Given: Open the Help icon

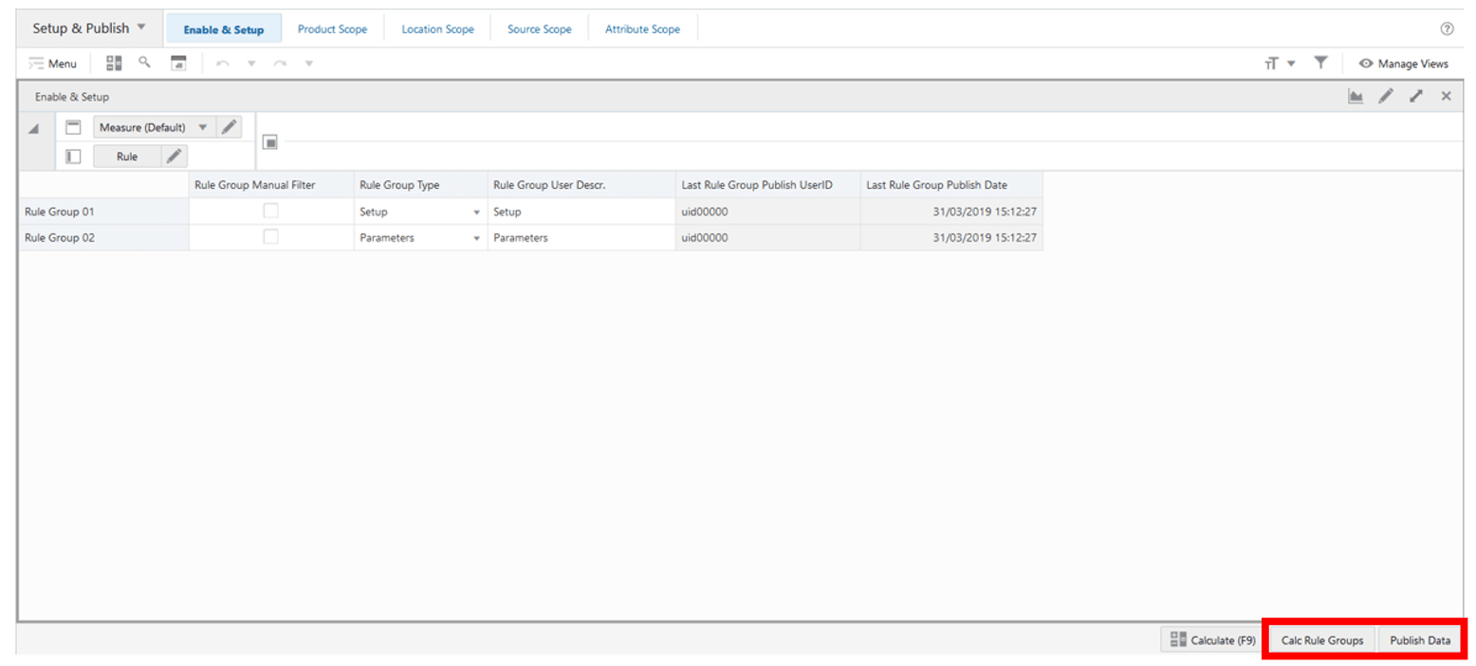Looking at the screenshot, I should tap(1447, 28).
